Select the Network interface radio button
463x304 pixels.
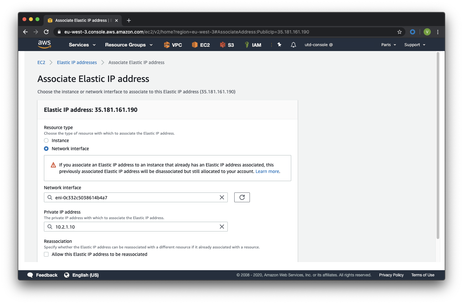point(46,149)
